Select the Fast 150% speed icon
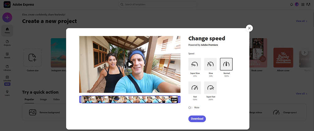Image resolution: width=314 pixels, height=131 pixels. click(x=194, y=88)
